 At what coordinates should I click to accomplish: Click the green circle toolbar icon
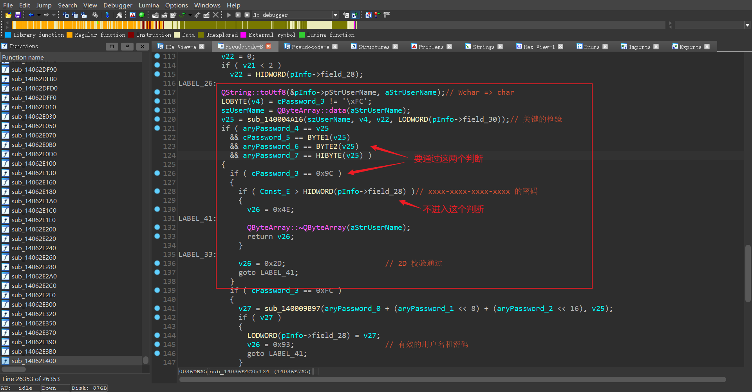click(142, 15)
